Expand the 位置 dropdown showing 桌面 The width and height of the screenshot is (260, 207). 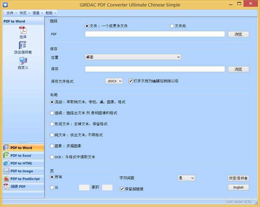pos(133,57)
